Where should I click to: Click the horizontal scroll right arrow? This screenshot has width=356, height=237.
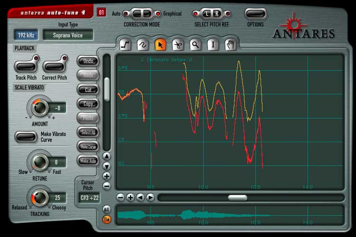[150, 198]
